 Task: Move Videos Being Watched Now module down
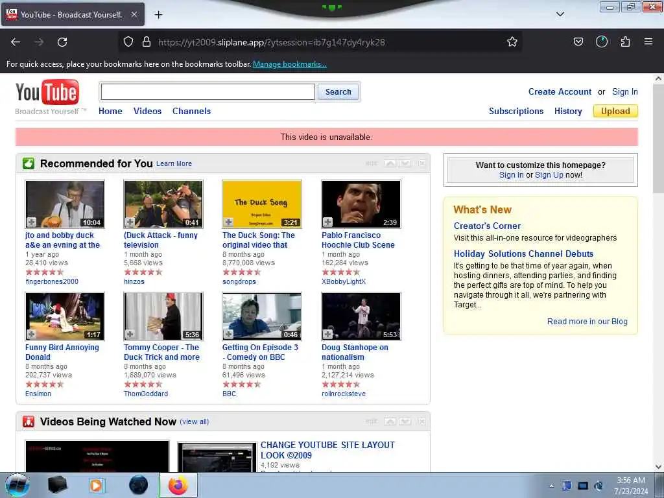click(x=405, y=421)
